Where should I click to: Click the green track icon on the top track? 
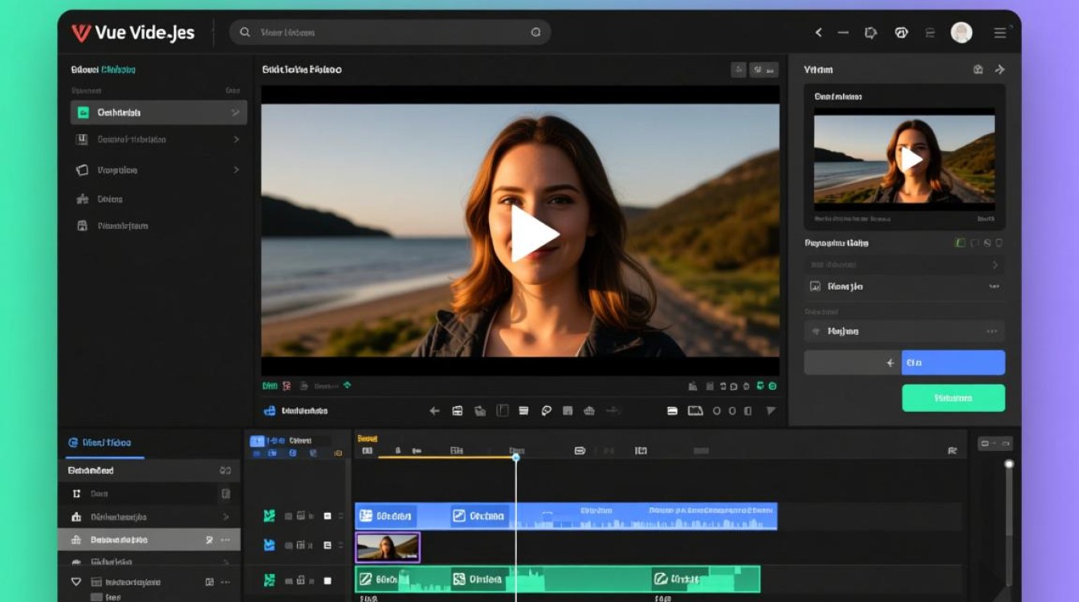click(x=270, y=516)
